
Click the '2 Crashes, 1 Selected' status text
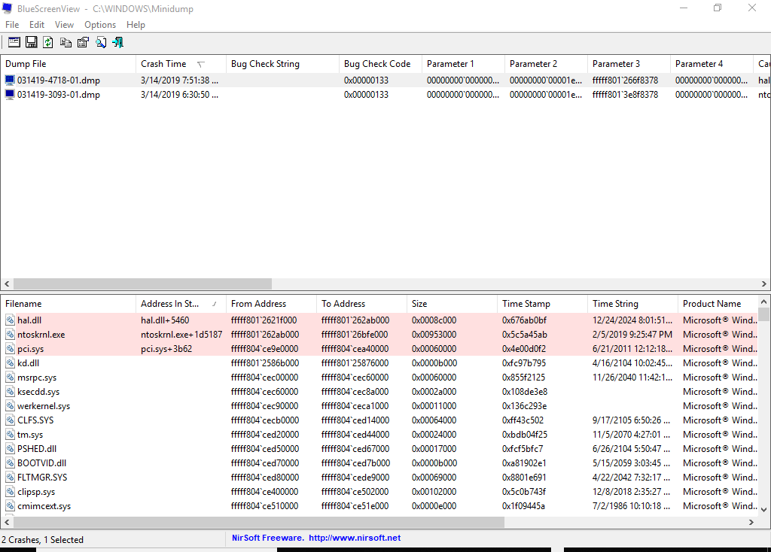[43, 540]
